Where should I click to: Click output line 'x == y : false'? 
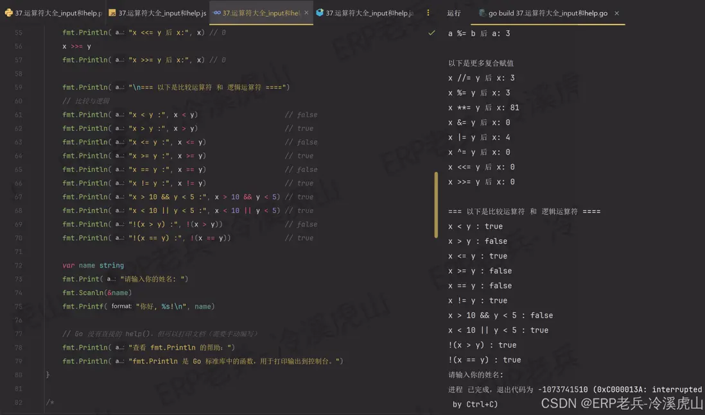point(480,285)
